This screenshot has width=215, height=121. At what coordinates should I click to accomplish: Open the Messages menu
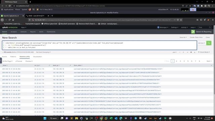pos(163,28)
